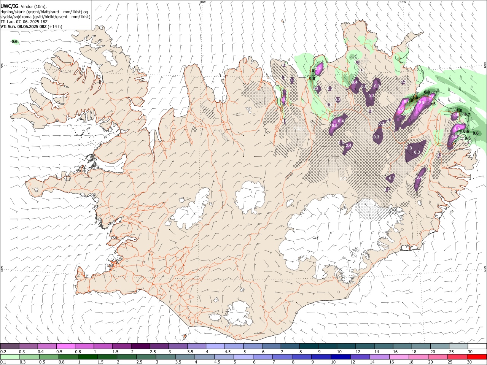The height and width of the screenshot is (365, 487).
Task: Click the "VT: Sun. 08.06.2025 08Z" valid time
Action: coord(23,27)
